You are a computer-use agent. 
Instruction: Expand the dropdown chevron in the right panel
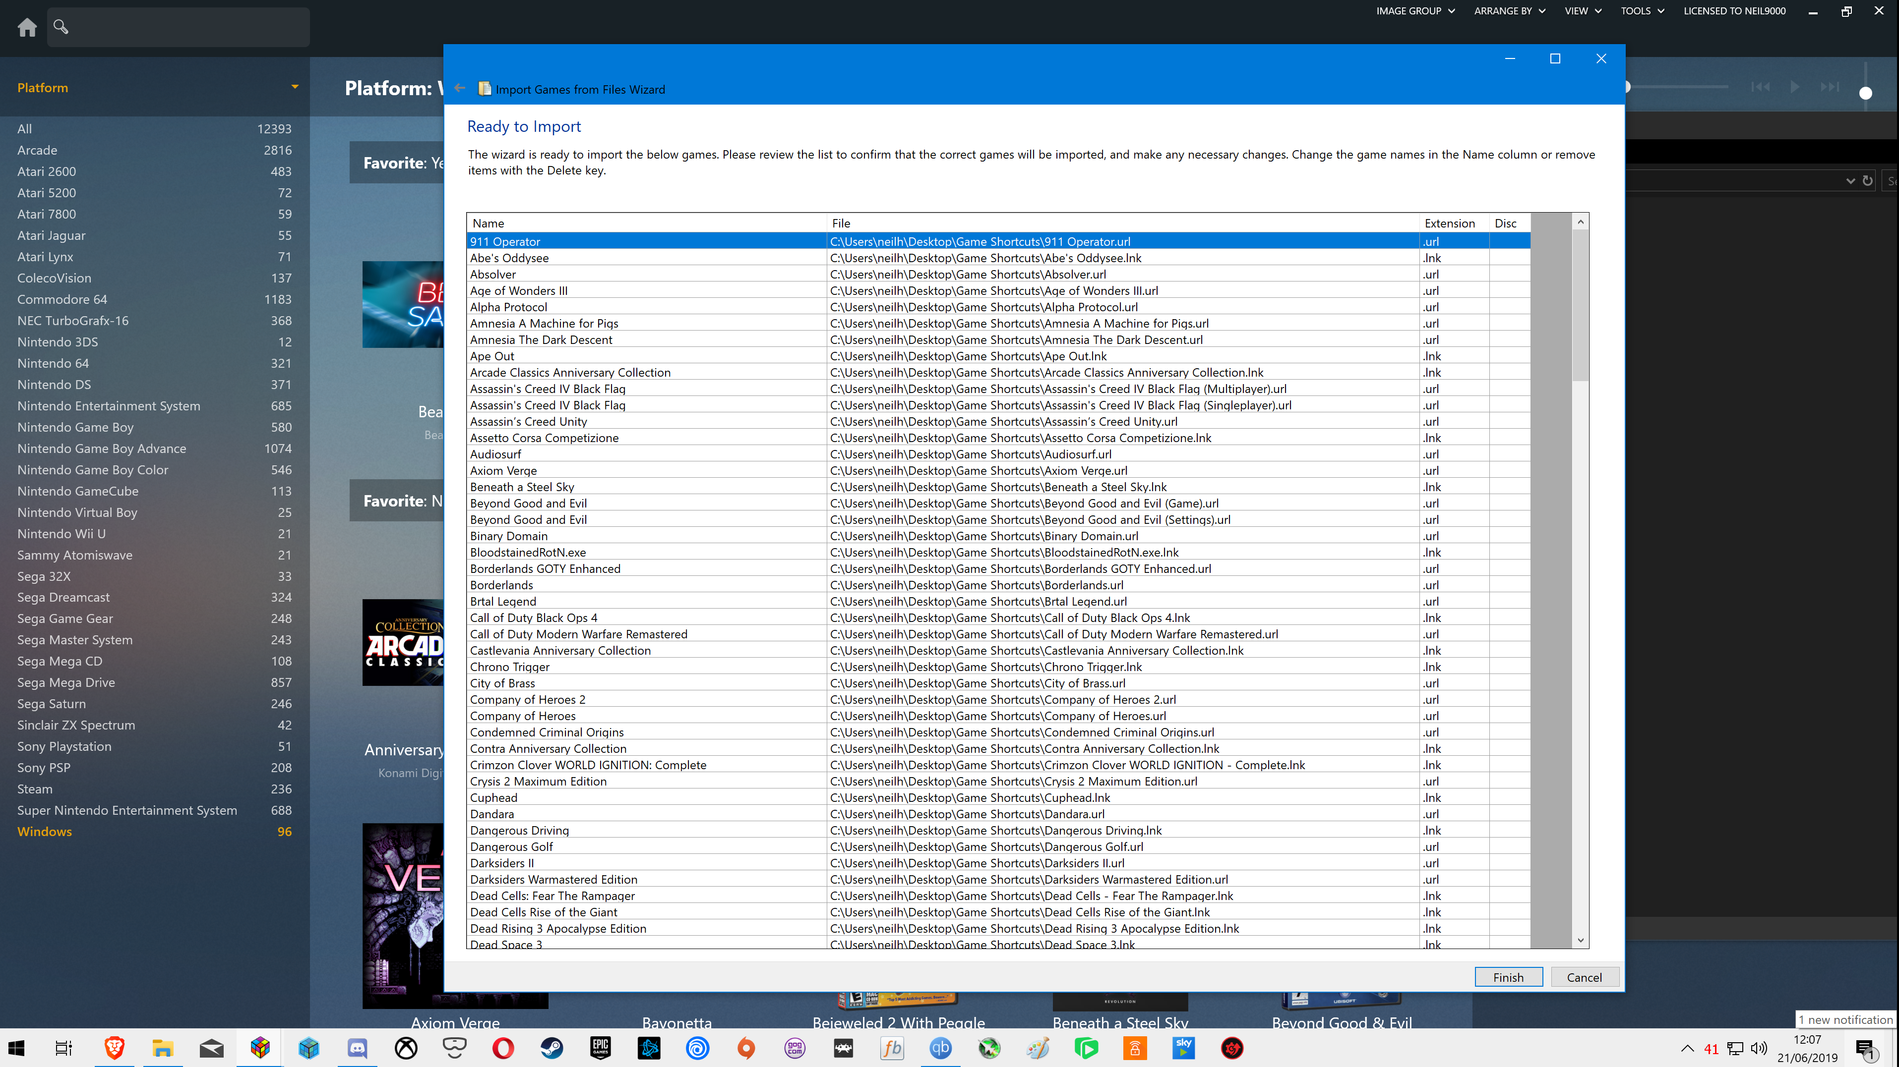(x=1849, y=180)
